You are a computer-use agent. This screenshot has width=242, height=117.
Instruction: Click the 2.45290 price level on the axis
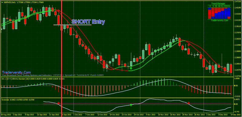coord(238,8)
